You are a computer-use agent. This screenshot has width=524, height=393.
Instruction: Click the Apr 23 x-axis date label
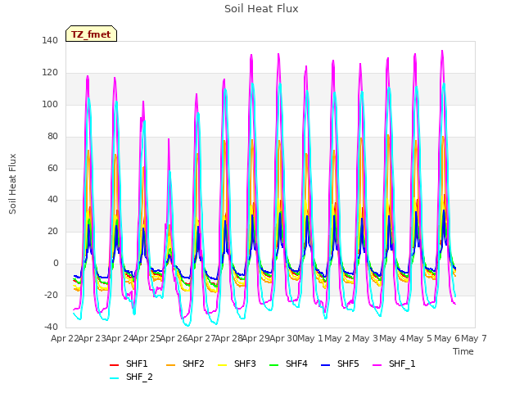[92, 338]
